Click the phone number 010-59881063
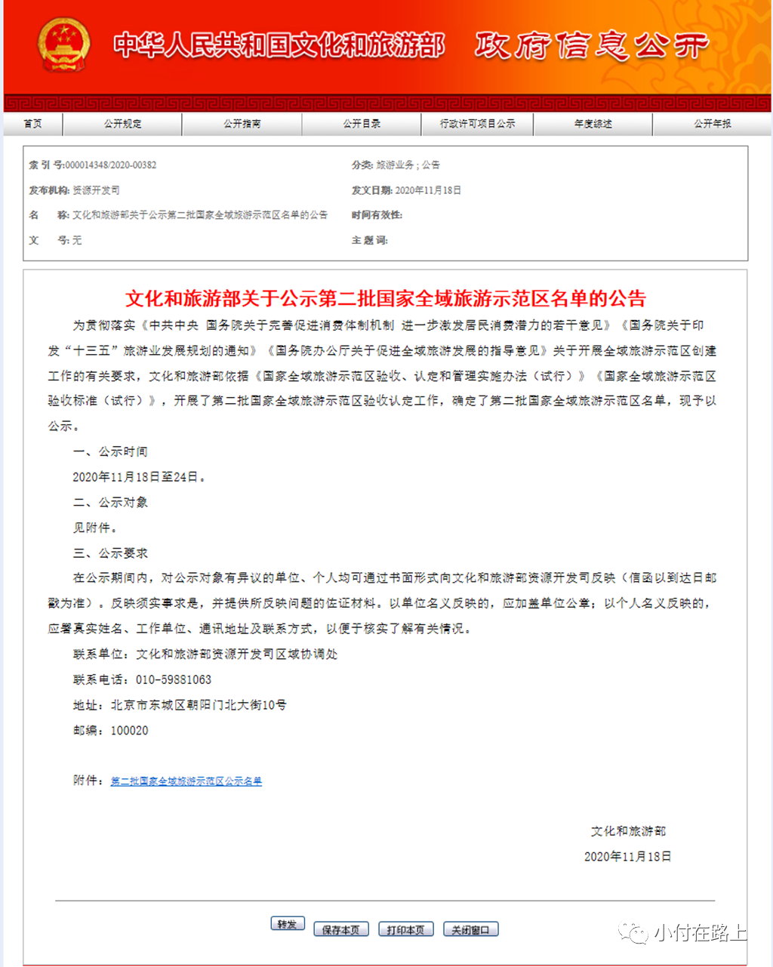Image resolution: width=773 pixels, height=967 pixels. pos(174,679)
